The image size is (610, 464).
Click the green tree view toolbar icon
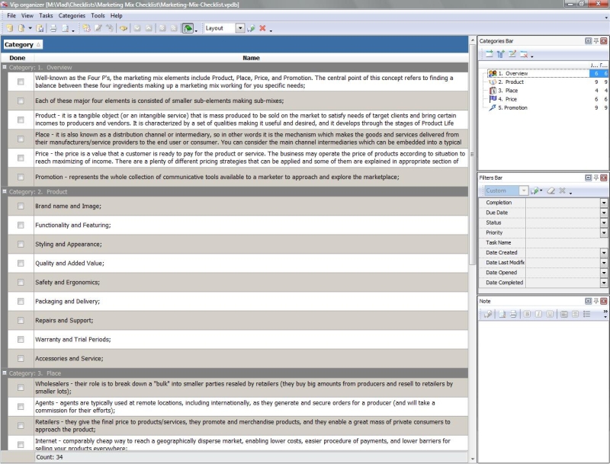(188, 28)
